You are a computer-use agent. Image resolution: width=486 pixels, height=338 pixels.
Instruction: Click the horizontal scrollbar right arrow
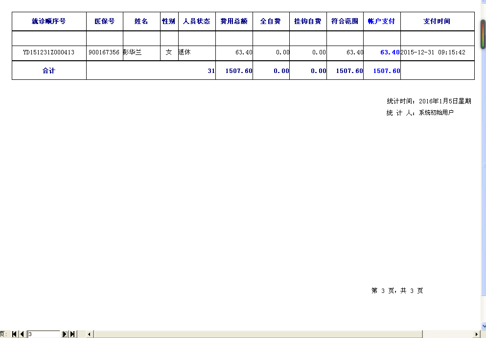coord(477,334)
